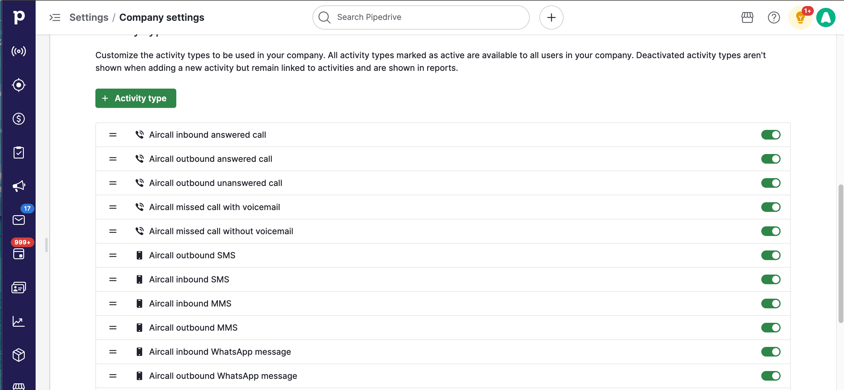This screenshot has width=844, height=390.
Task: Open Contacts card icon in sidebar
Action: [19, 288]
